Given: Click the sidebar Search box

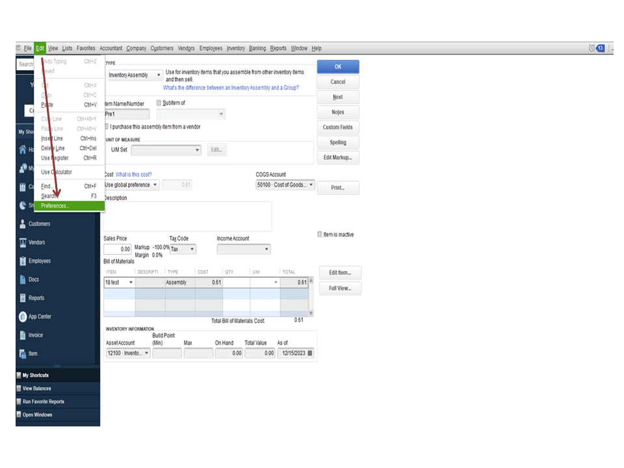Looking at the screenshot, I should click(x=25, y=64).
